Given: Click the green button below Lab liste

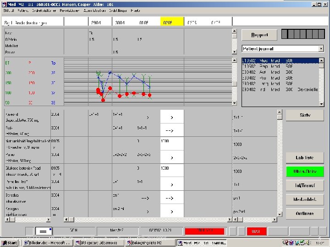Looking at the screenshot, I should coord(305,172).
